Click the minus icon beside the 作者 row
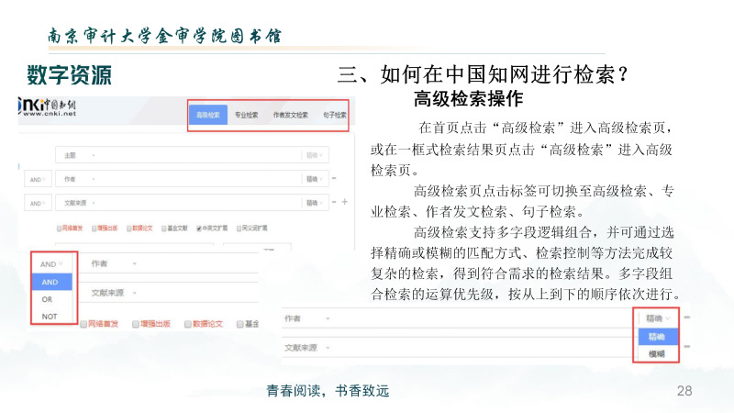Image resolution: width=734 pixels, height=413 pixels. coord(334,178)
